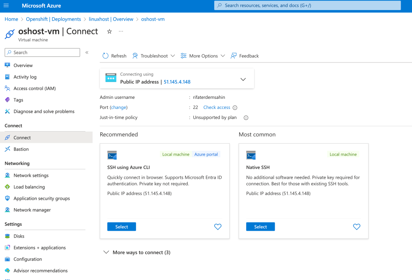Click the Application security groups shield icon
This screenshot has width=412, height=280.
coord(7,199)
